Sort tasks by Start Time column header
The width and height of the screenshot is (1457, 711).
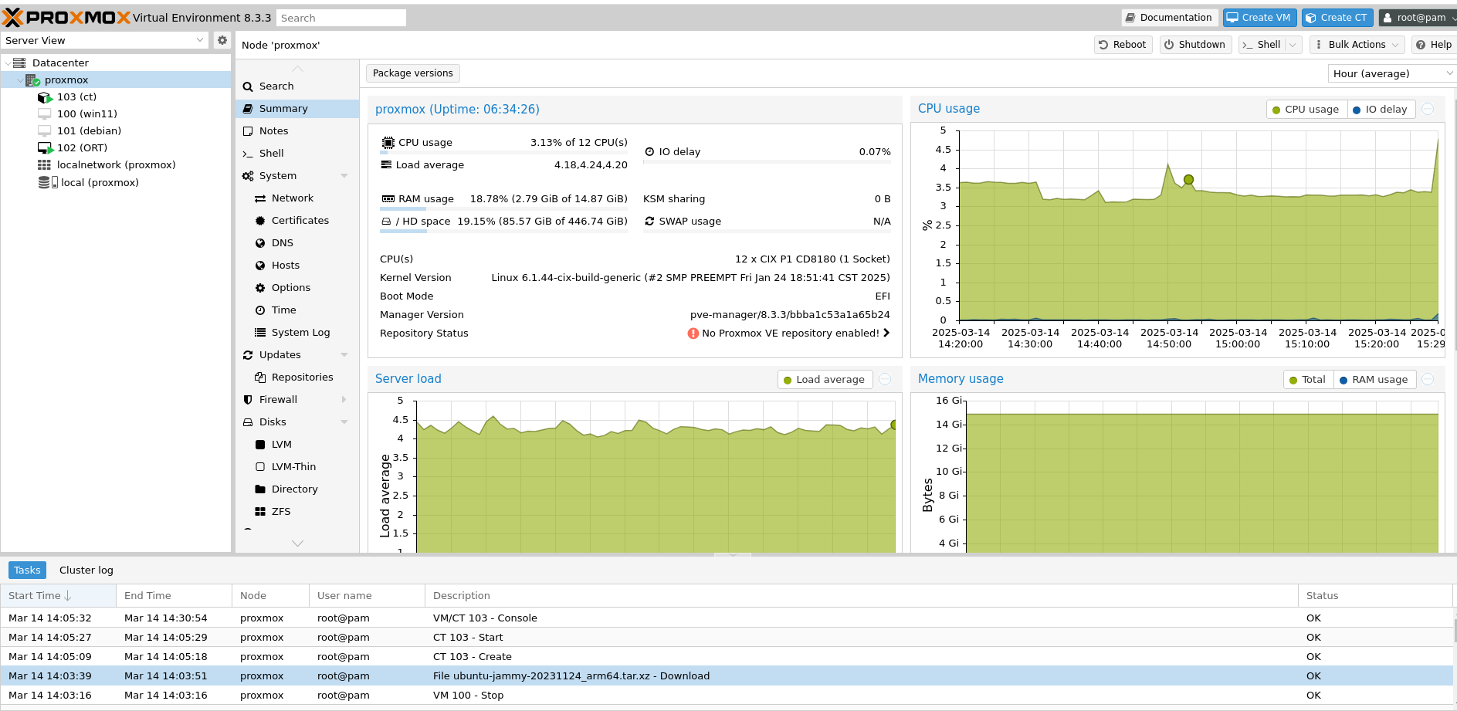click(x=58, y=596)
